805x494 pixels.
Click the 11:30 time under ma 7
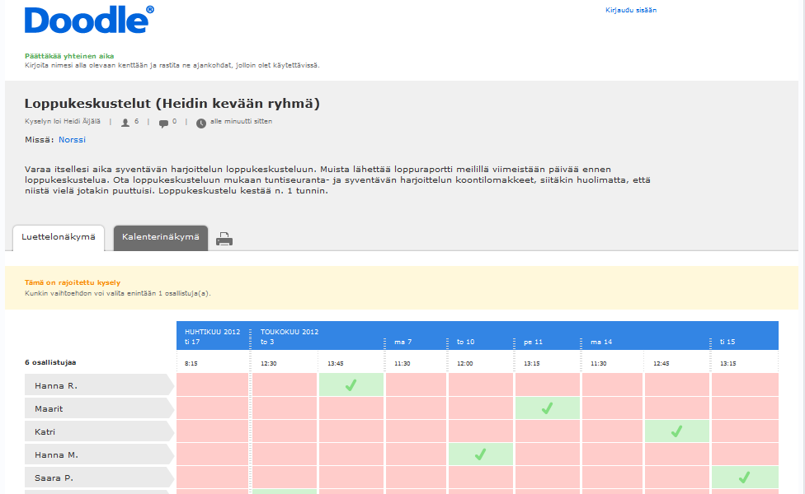pyautogui.click(x=402, y=363)
